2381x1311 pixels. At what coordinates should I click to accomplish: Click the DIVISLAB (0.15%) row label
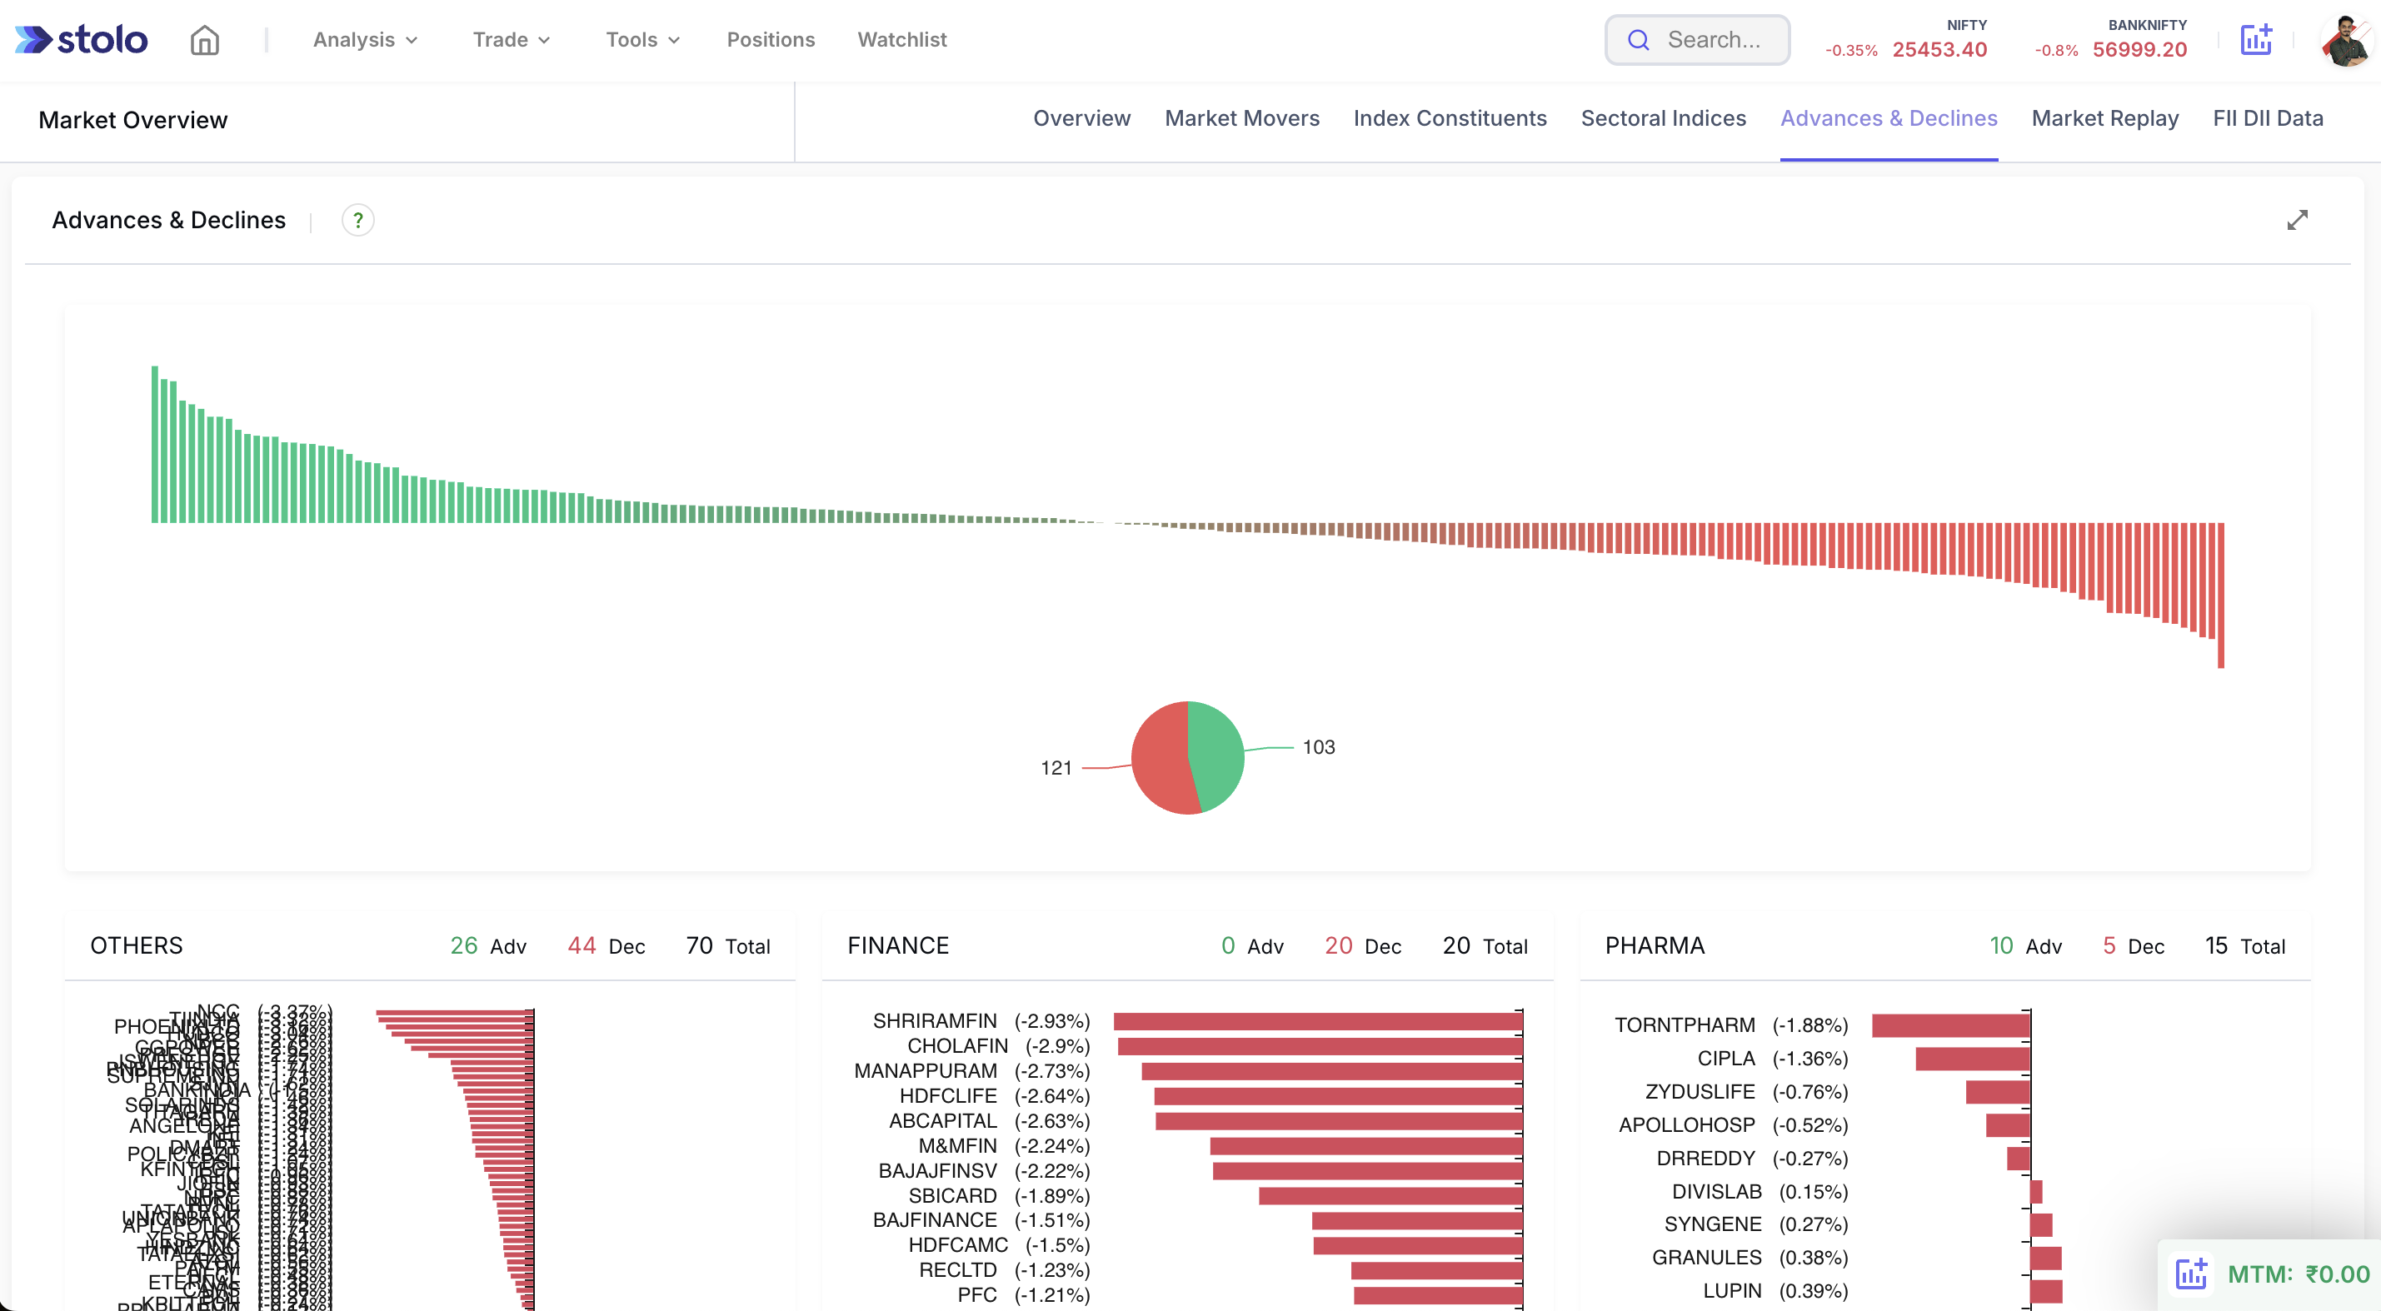click(x=1760, y=1191)
